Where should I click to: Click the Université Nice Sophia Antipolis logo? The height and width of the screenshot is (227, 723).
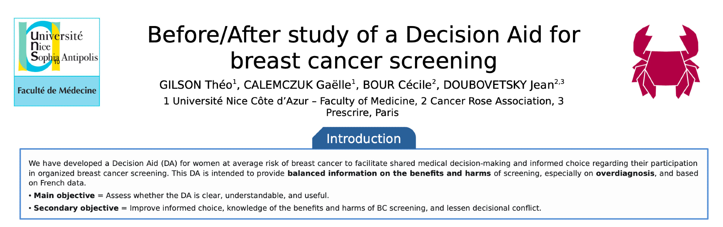click(x=57, y=47)
